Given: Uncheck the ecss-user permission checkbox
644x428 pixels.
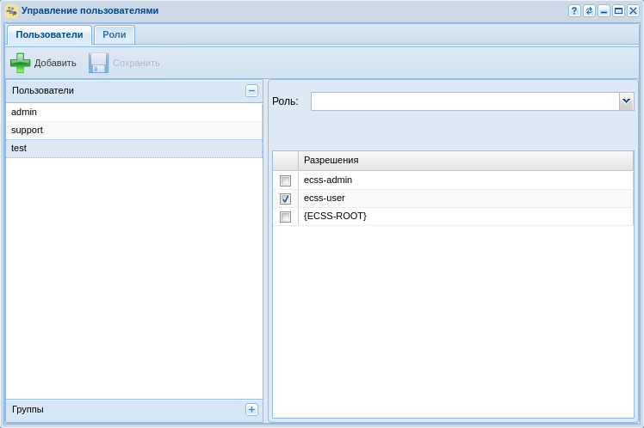Looking at the screenshot, I should click(x=285, y=199).
